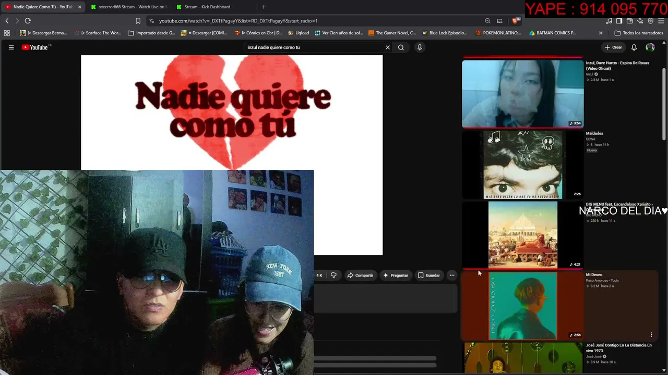Open the Blue Lock Episodio... bookmark
668x375 pixels.
445,33
